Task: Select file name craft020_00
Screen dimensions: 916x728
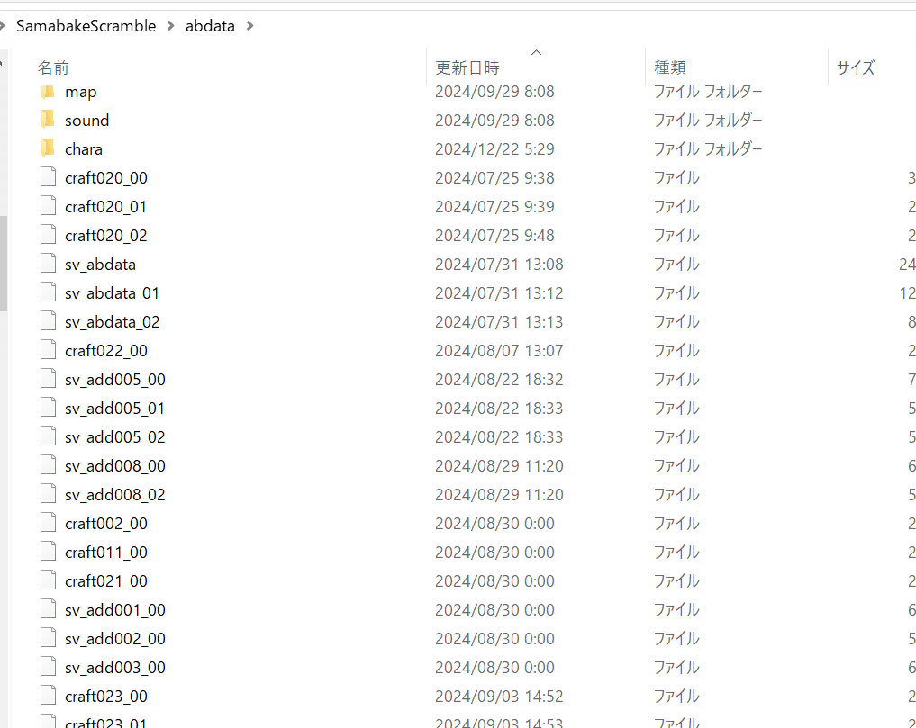Action: coord(105,178)
